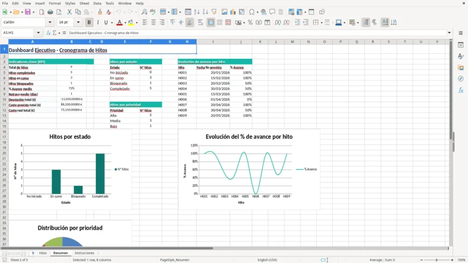Screen dimensions: 468x263
Task: Click the zoom in plus button
Action: click(452, 260)
